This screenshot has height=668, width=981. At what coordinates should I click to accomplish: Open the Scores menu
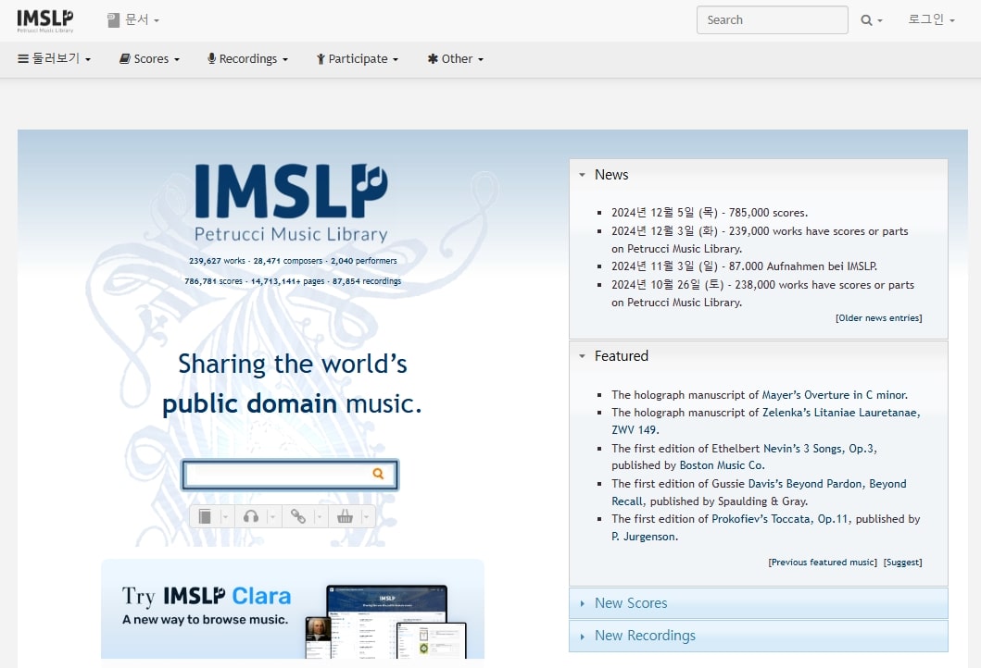[149, 58]
